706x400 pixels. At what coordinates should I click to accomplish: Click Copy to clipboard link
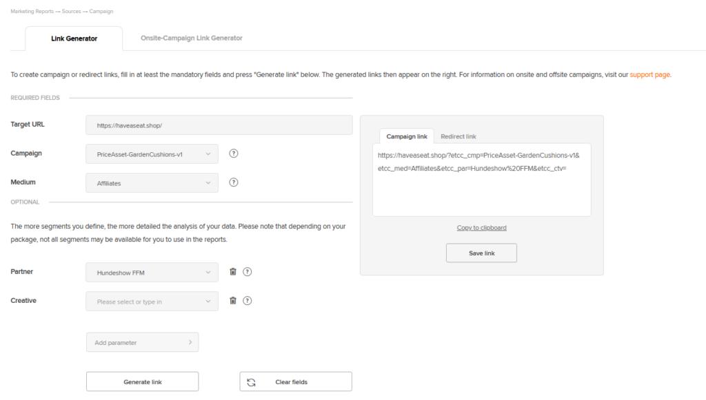point(481,227)
